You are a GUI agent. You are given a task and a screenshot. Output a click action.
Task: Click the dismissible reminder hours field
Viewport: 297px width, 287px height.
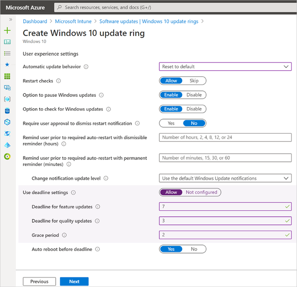coord(225,137)
